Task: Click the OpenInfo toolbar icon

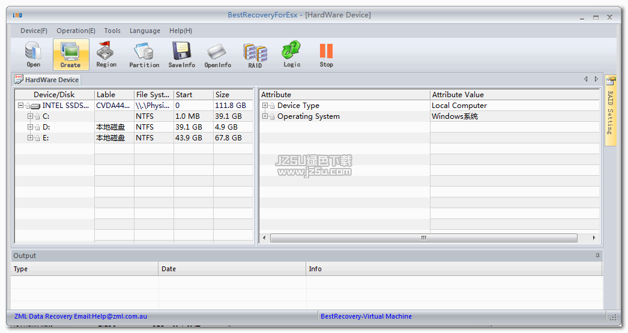Action: [217, 55]
